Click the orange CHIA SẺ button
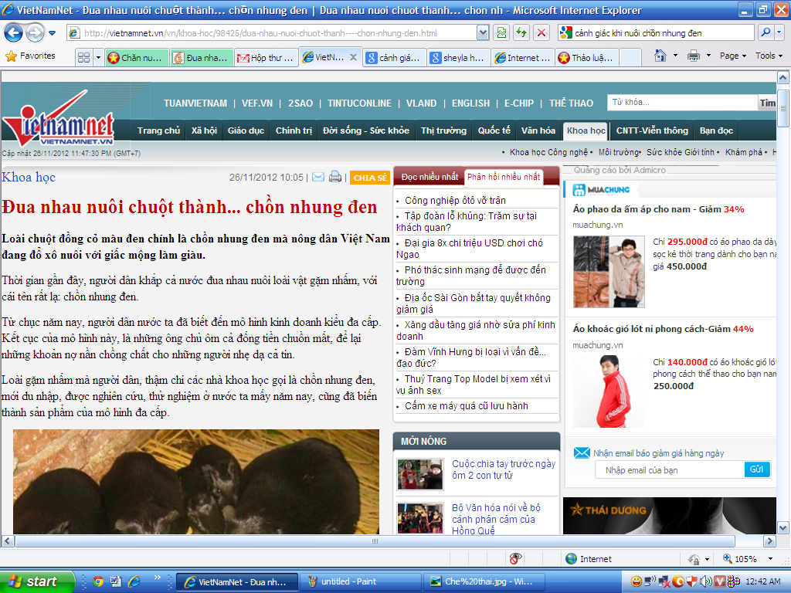 click(x=370, y=178)
